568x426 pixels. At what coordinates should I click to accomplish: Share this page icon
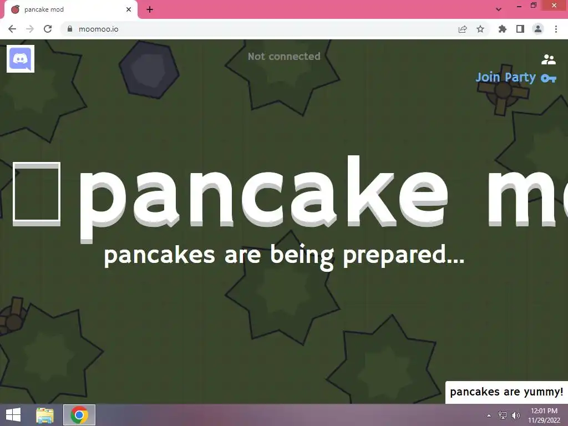pyautogui.click(x=463, y=29)
